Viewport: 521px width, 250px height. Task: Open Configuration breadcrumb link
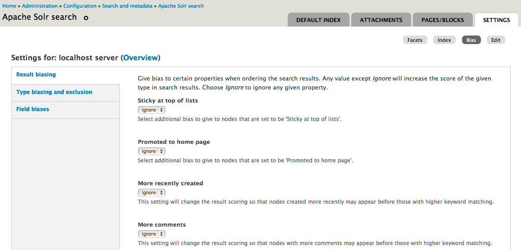click(x=80, y=6)
